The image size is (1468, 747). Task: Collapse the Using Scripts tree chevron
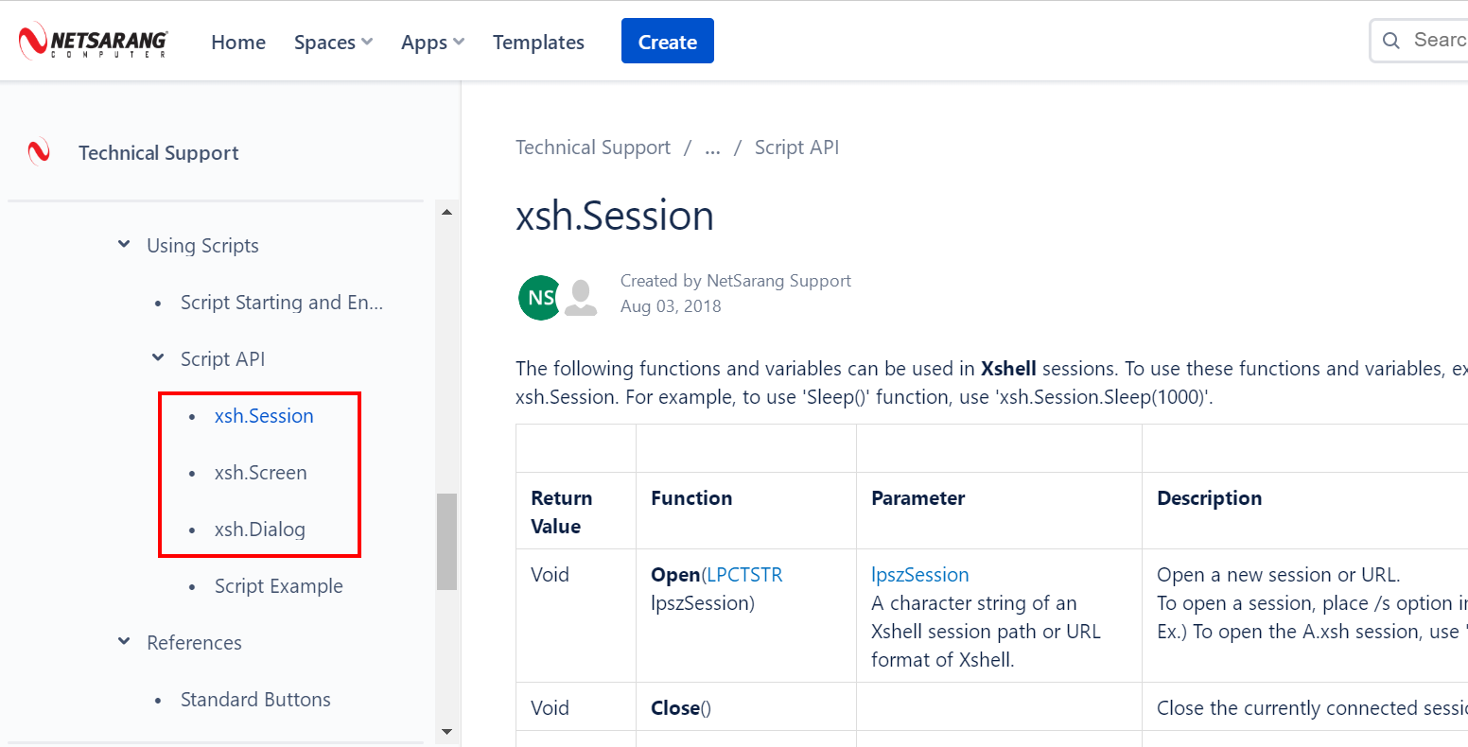[x=124, y=245]
